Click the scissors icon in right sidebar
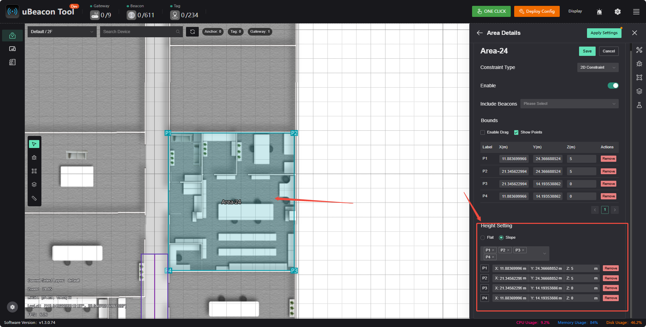Image resolution: width=646 pixels, height=327 pixels. click(x=639, y=50)
